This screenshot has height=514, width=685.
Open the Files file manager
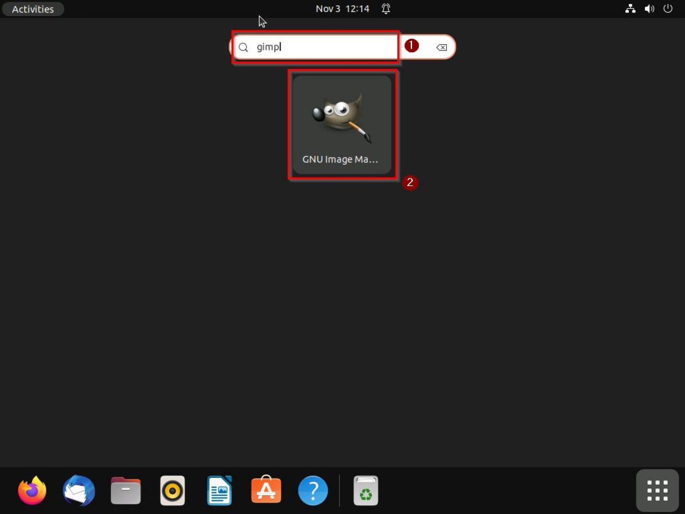(x=125, y=490)
